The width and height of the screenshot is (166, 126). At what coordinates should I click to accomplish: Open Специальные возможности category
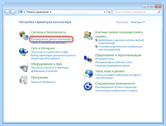pyautogui.click(x=115, y=83)
